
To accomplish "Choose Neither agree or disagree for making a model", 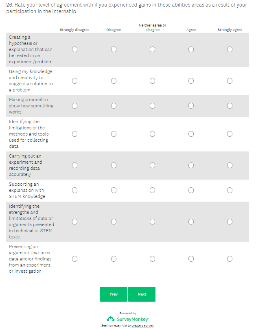I will point(152,106).
